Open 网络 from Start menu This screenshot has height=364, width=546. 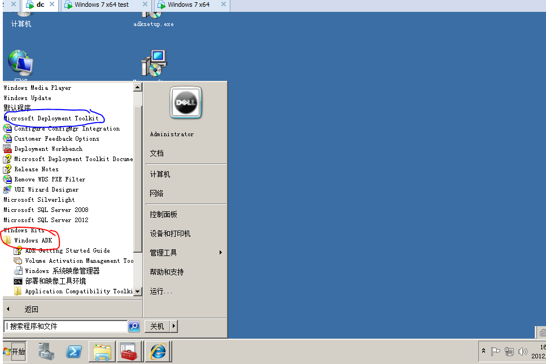click(x=157, y=193)
